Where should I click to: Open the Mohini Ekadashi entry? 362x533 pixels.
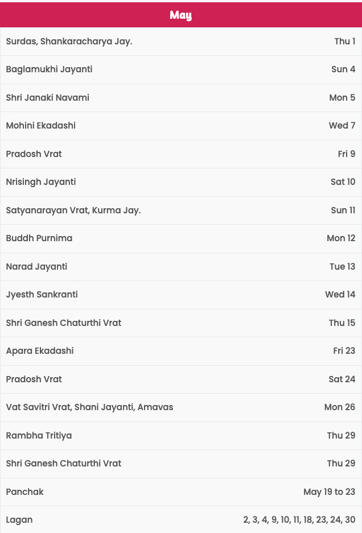tap(180, 126)
